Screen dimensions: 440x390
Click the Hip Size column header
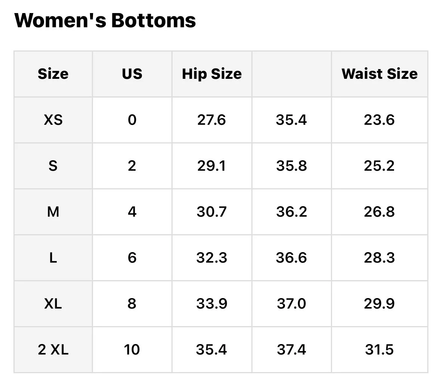pos(212,74)
